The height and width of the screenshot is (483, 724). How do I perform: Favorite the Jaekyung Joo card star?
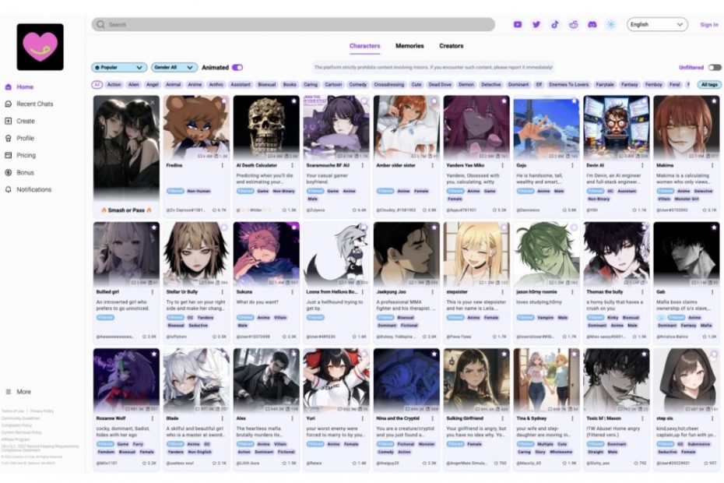point(434,227)
